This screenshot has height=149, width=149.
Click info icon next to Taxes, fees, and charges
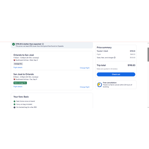click(115, 58)
